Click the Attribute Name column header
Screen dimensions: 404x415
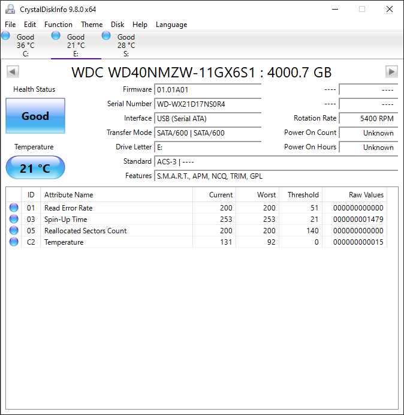coord(117,195)
